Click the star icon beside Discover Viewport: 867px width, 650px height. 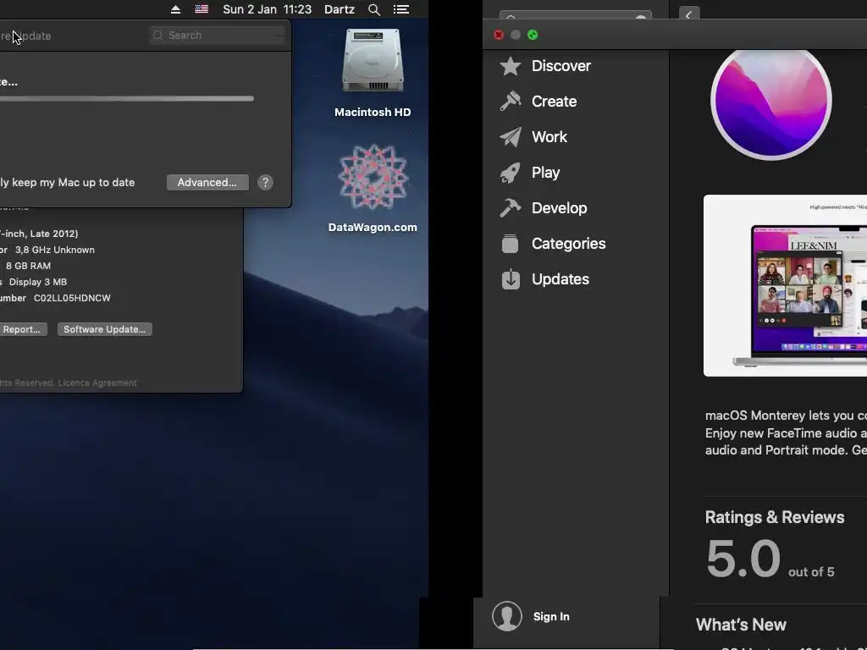pyautogui.click(x=510, y=66)
